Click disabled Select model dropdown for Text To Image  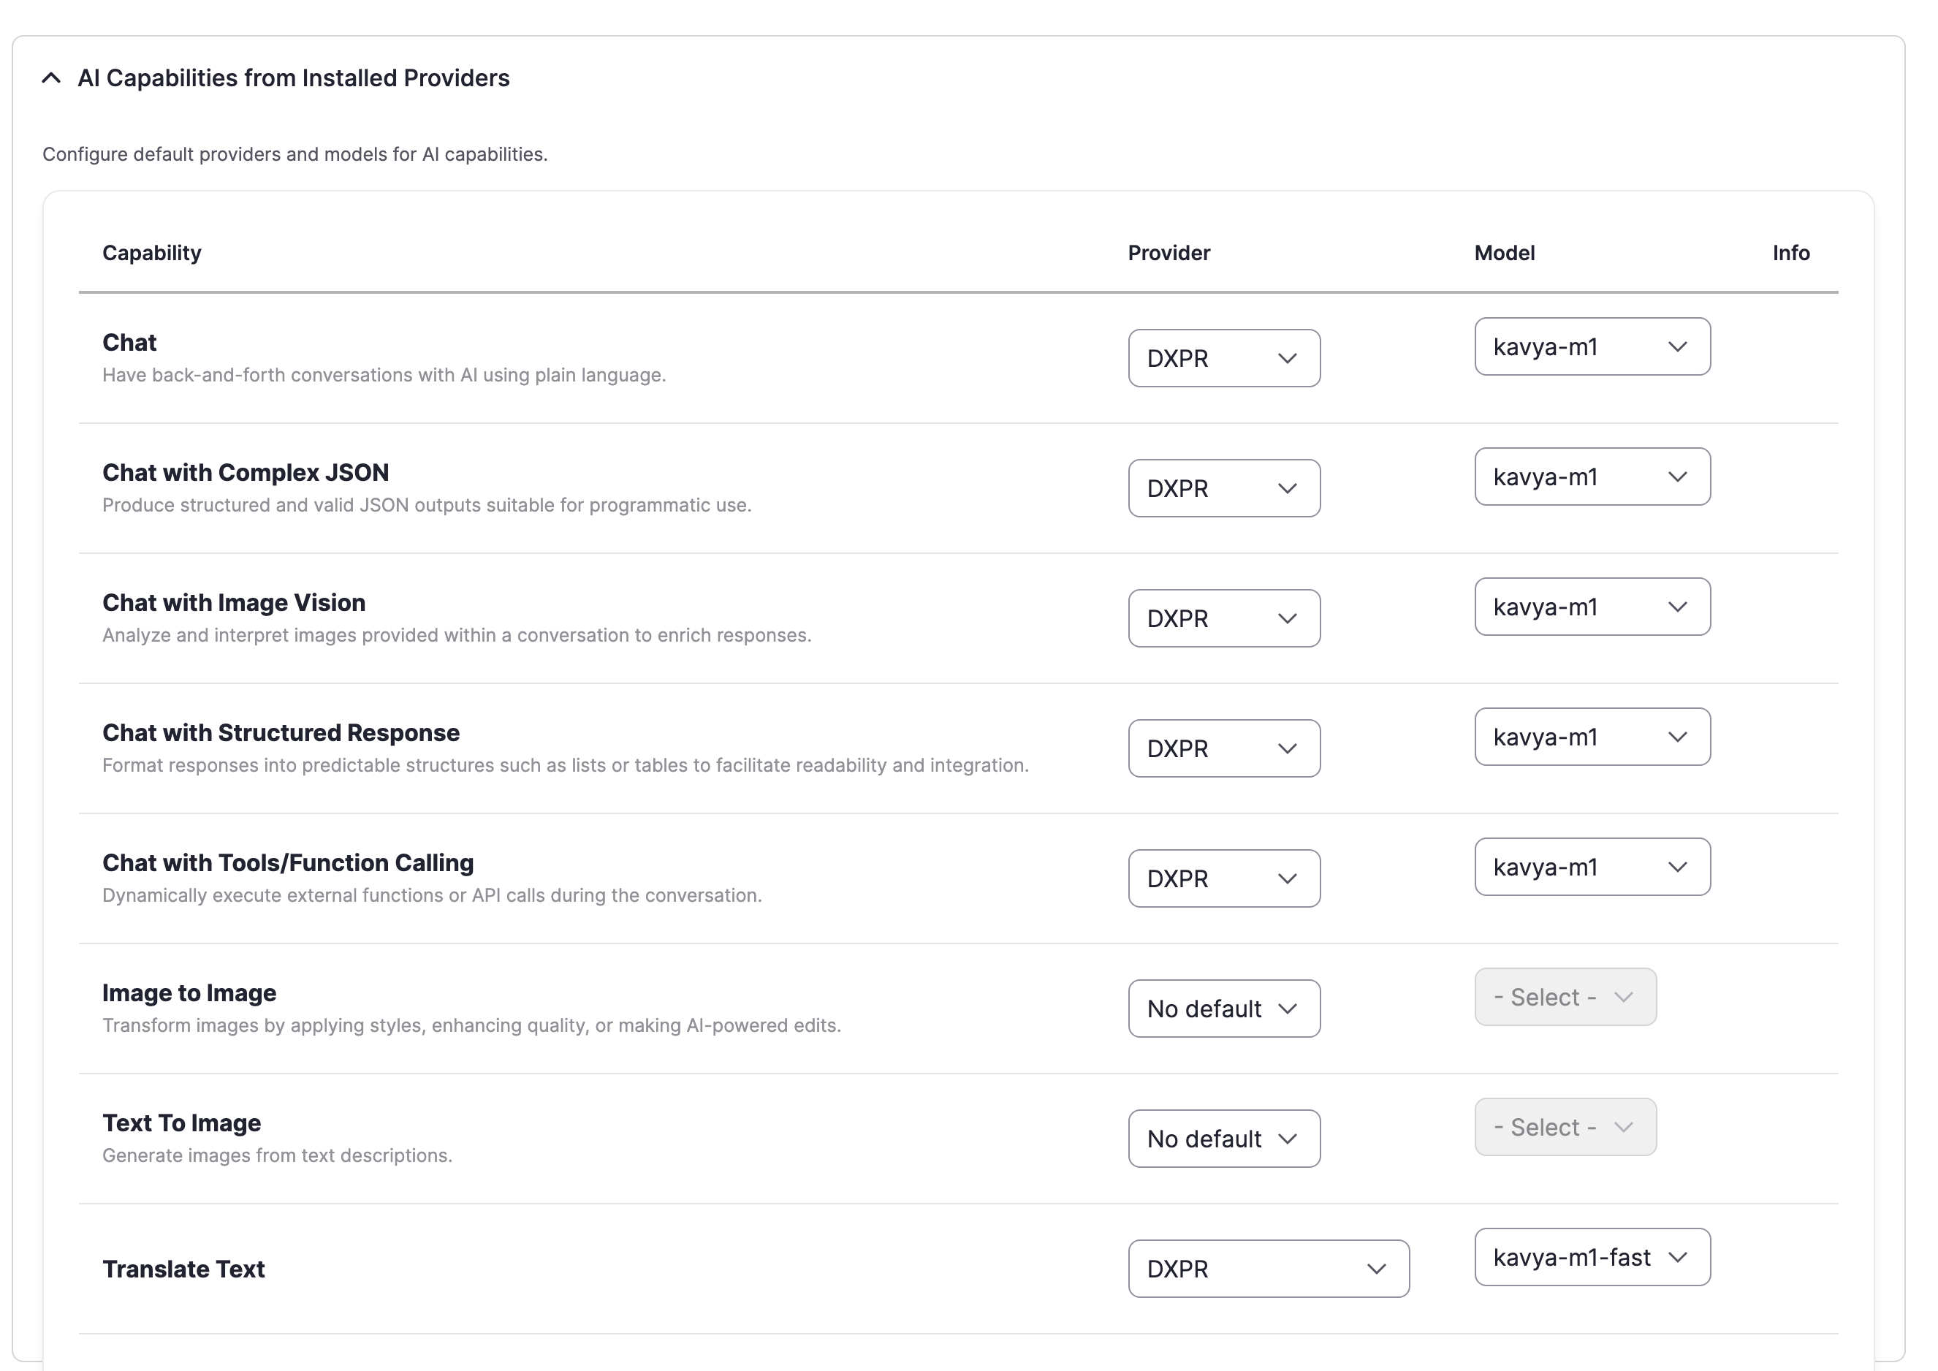click(x=1565, y=1126)
